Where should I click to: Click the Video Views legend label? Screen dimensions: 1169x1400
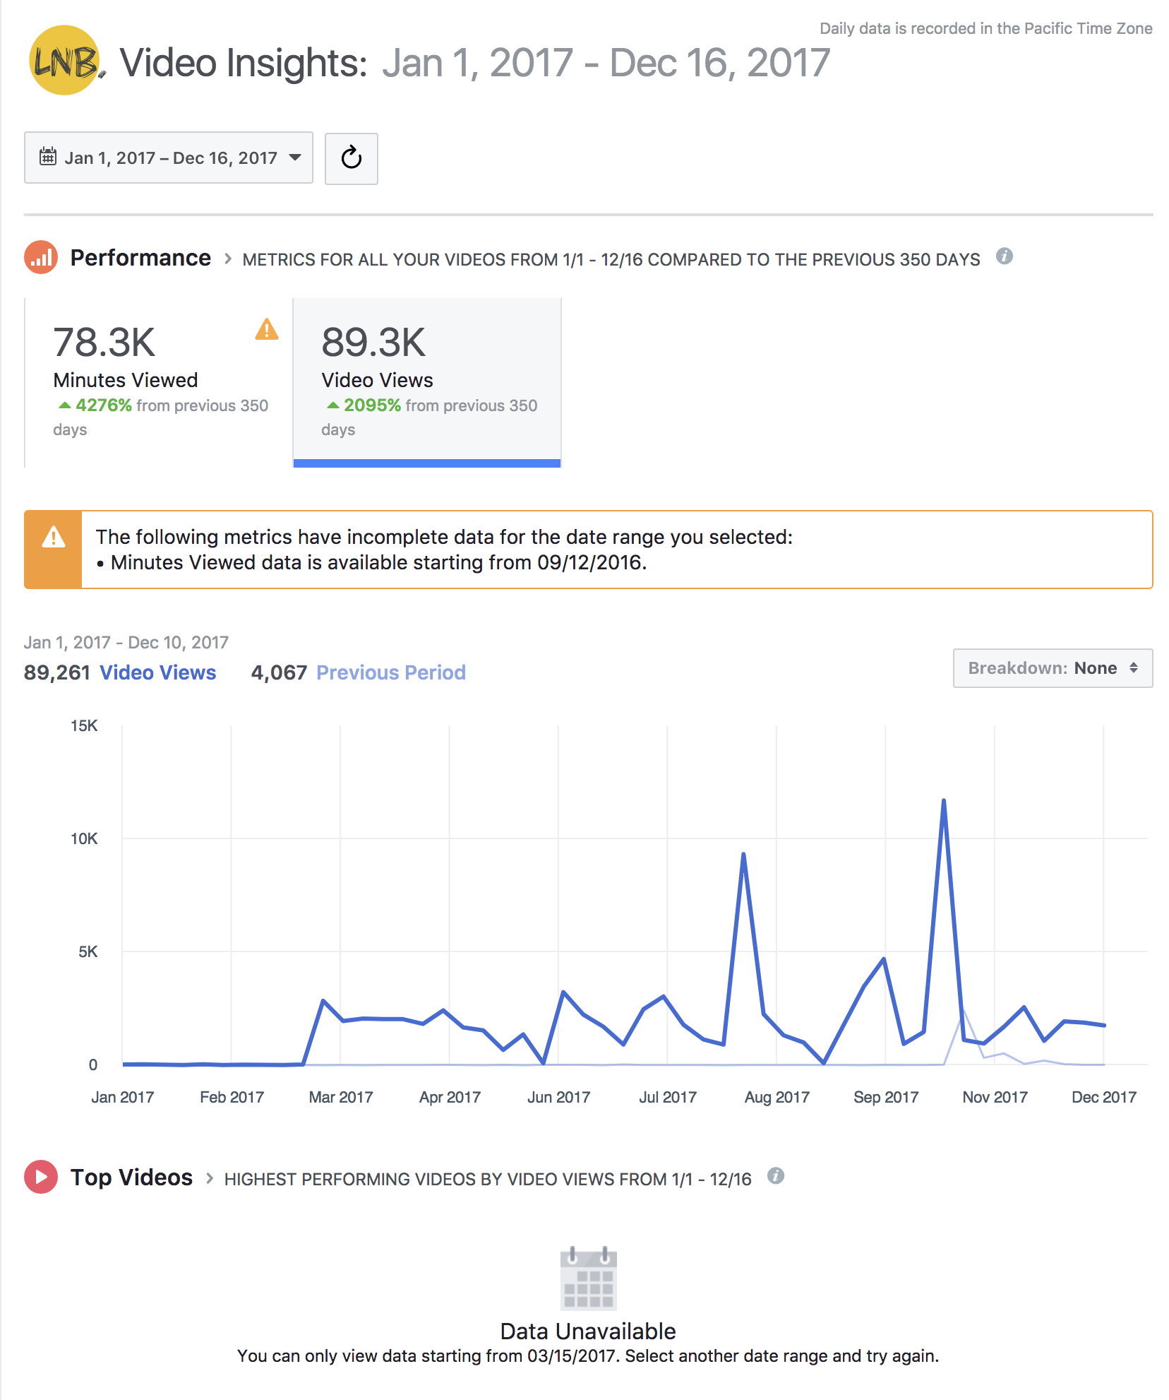(157, 672)
